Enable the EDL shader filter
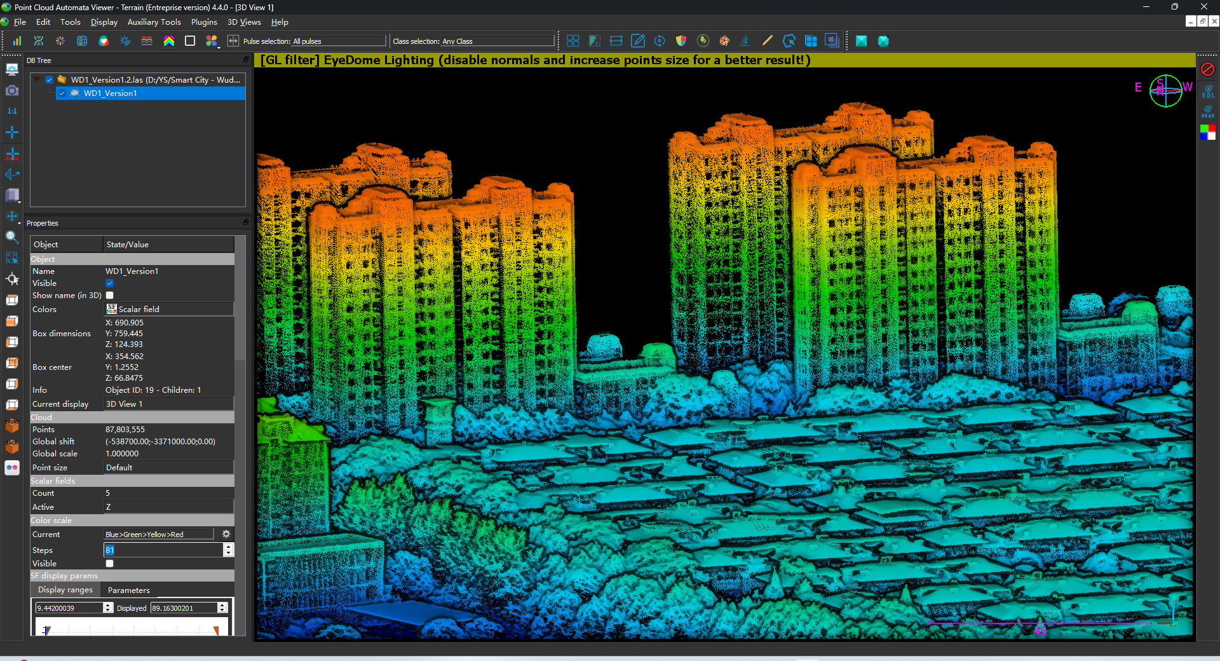The height and width of the screenshot is (661, 1220). (1208, 91)
